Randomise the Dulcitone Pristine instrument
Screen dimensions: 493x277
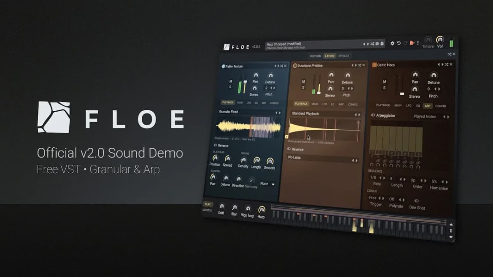(359, 65)
